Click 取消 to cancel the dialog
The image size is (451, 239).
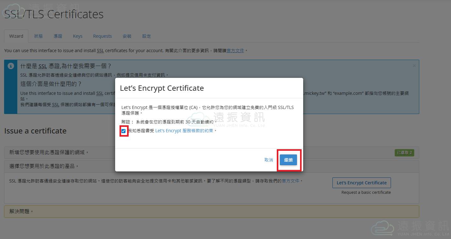pyautogui.click(x=269, y=160)
